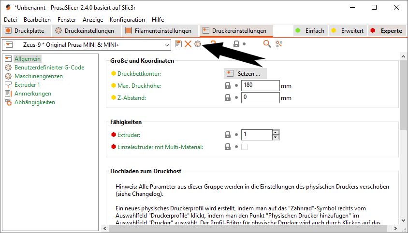This screenshot has width=408, height=233.
Task: Click the reset dot for Extruder
Action: point(236,135)
